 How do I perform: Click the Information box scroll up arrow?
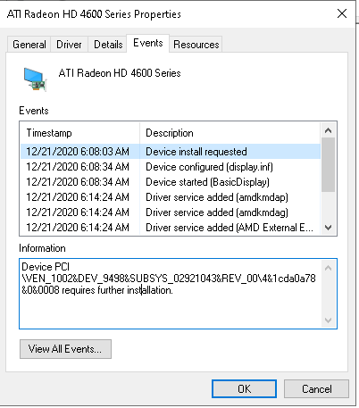(329, 268)
